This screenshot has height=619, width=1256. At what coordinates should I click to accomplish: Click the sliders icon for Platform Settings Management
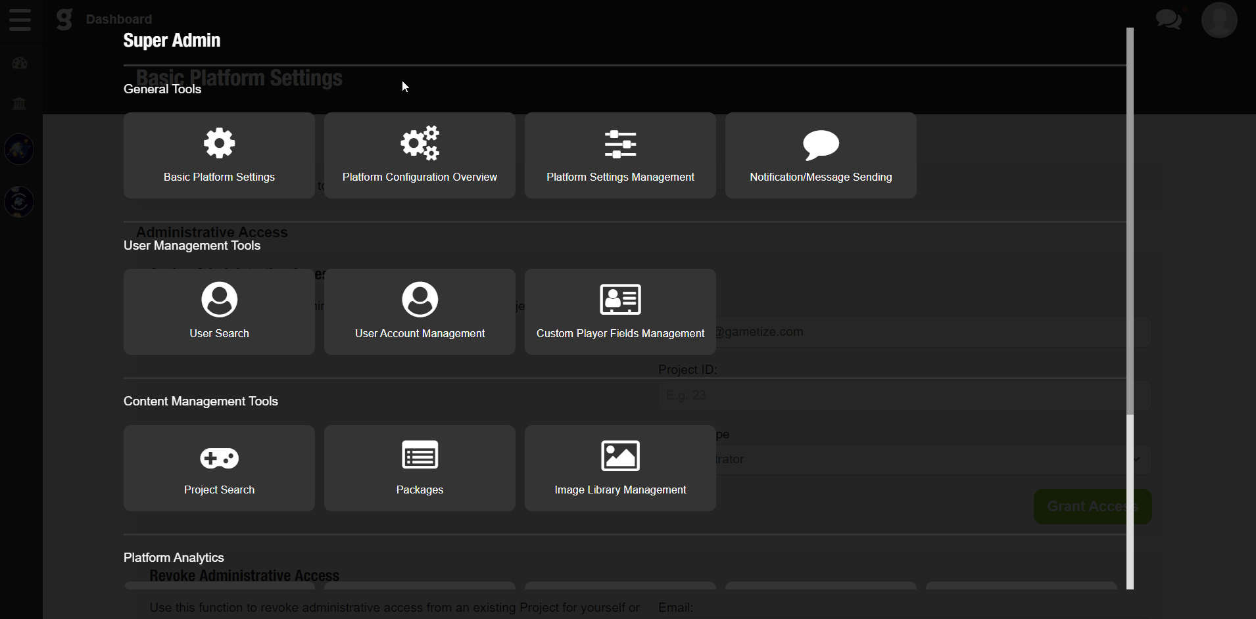620,145
